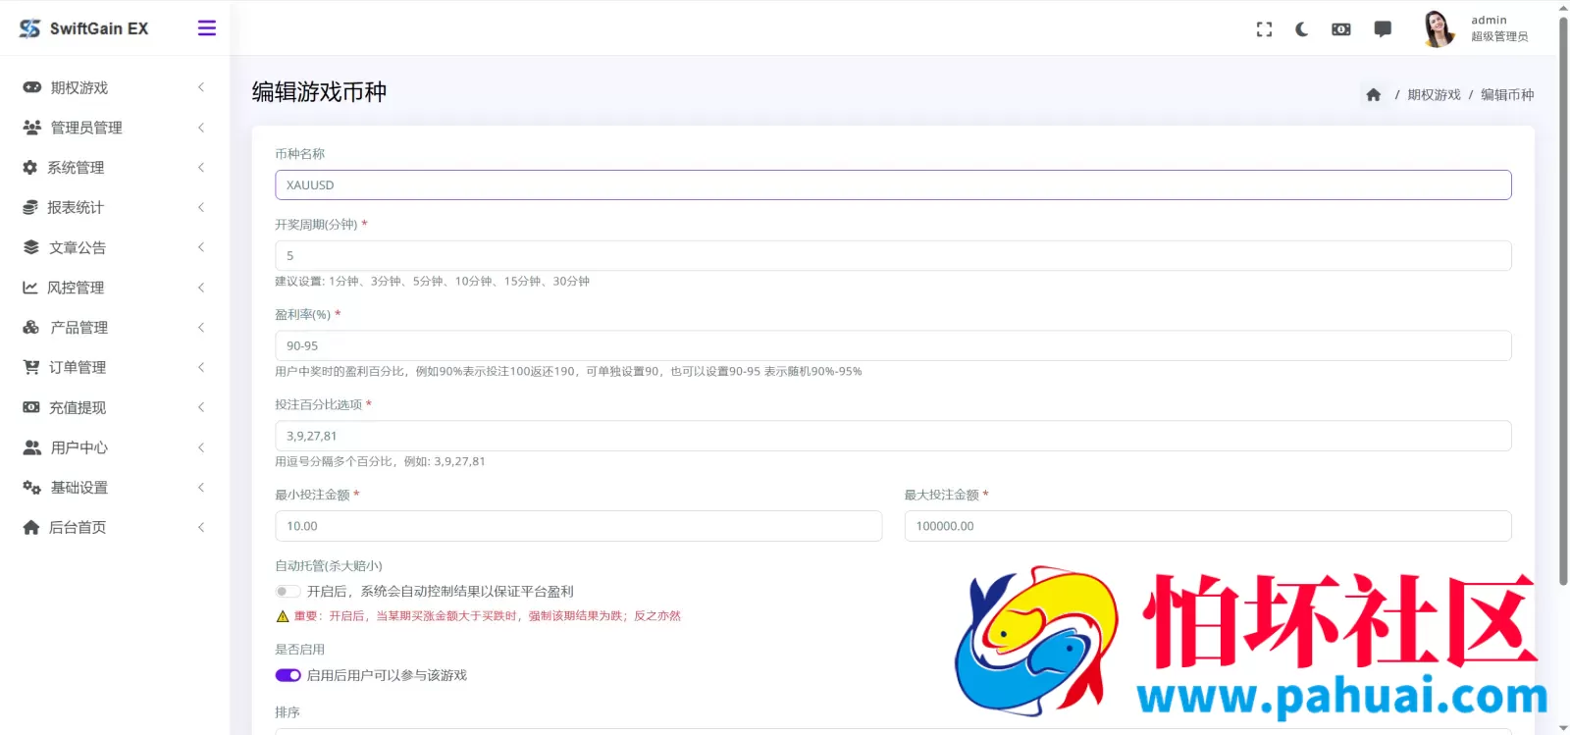Open the 期权游戏 sidebar menu
Viewport: 1570px width, 735px height.
115,87
